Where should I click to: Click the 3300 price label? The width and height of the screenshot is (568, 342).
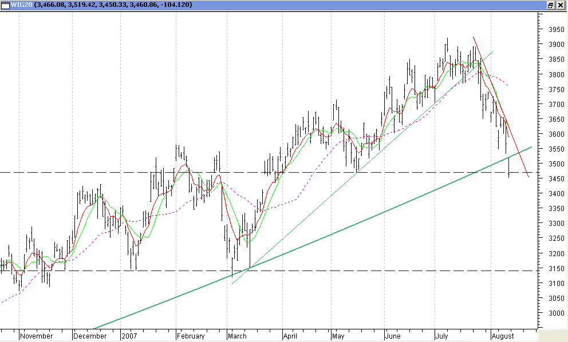(556, 224)
